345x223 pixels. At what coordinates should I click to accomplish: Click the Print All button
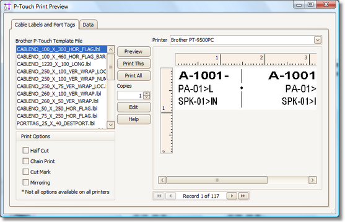point(134,76)
